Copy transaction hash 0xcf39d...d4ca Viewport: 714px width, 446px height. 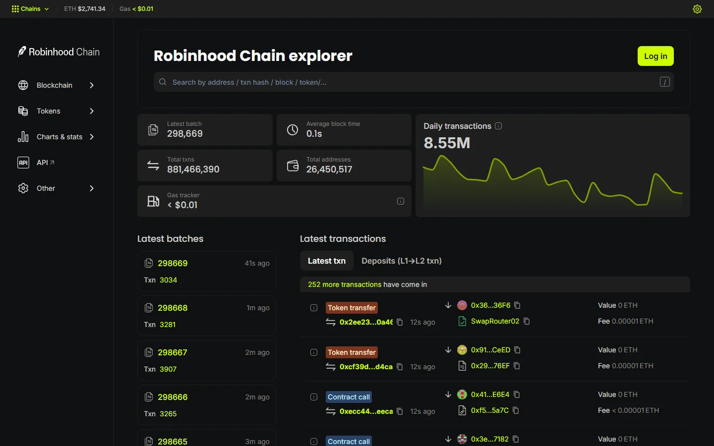pyautogui.click(x=400, y=367)
